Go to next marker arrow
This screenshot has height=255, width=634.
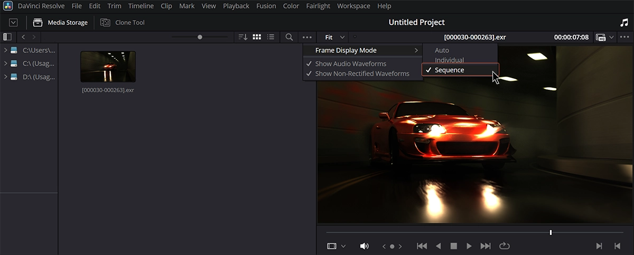click(x=400, y=246)
